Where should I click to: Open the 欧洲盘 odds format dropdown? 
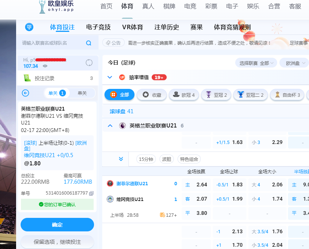[x=296, y=63]
